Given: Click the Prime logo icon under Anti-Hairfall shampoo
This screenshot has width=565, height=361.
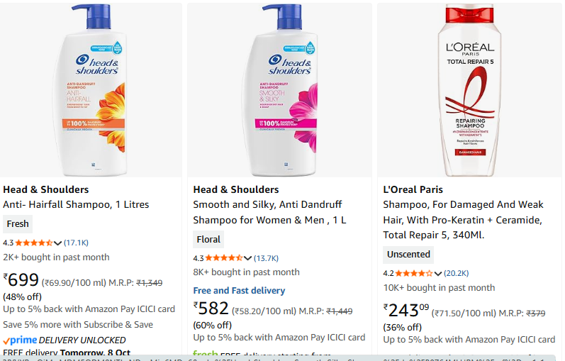Looking at the screenshot, I should [x=20, y=340].
